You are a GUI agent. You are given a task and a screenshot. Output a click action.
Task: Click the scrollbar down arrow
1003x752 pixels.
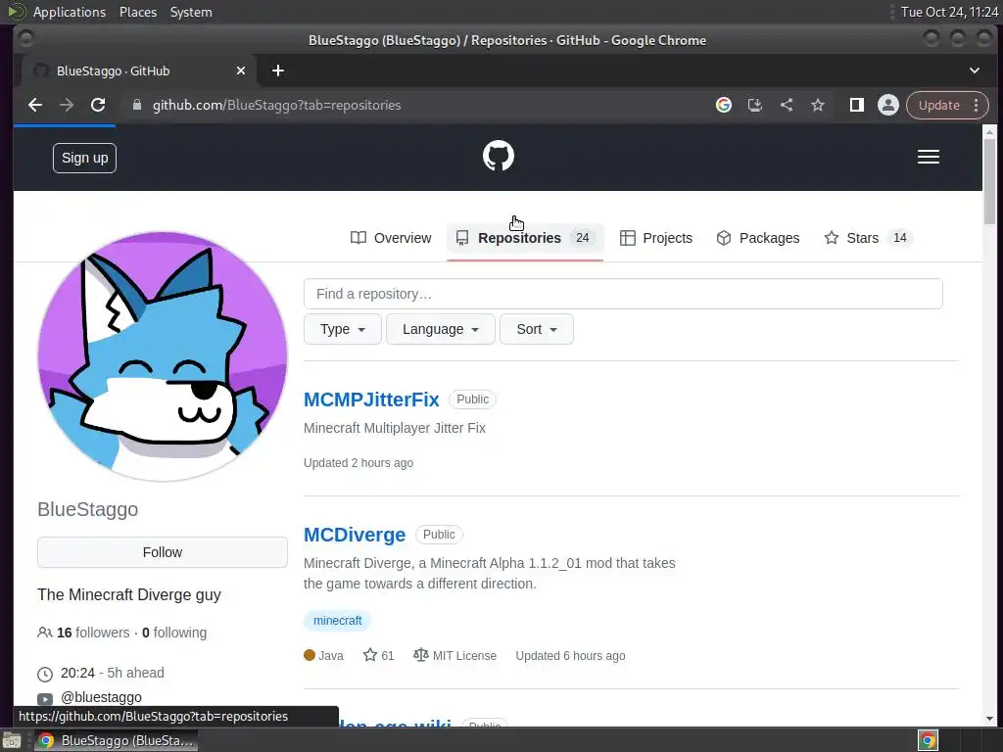pyautogui.click(x=989, y=720)
